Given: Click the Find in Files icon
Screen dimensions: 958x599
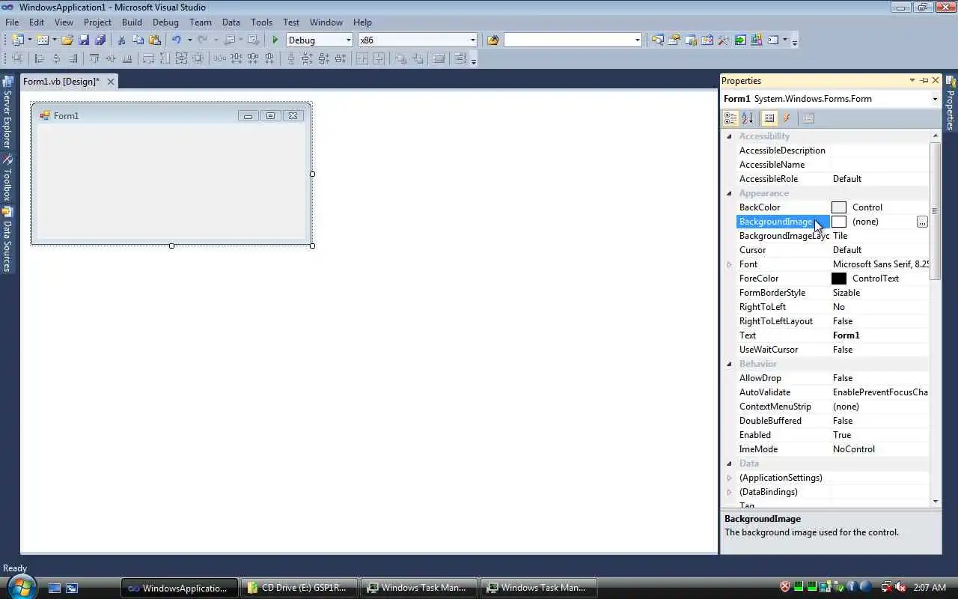Looking at the screenshot, I should 492,40.
